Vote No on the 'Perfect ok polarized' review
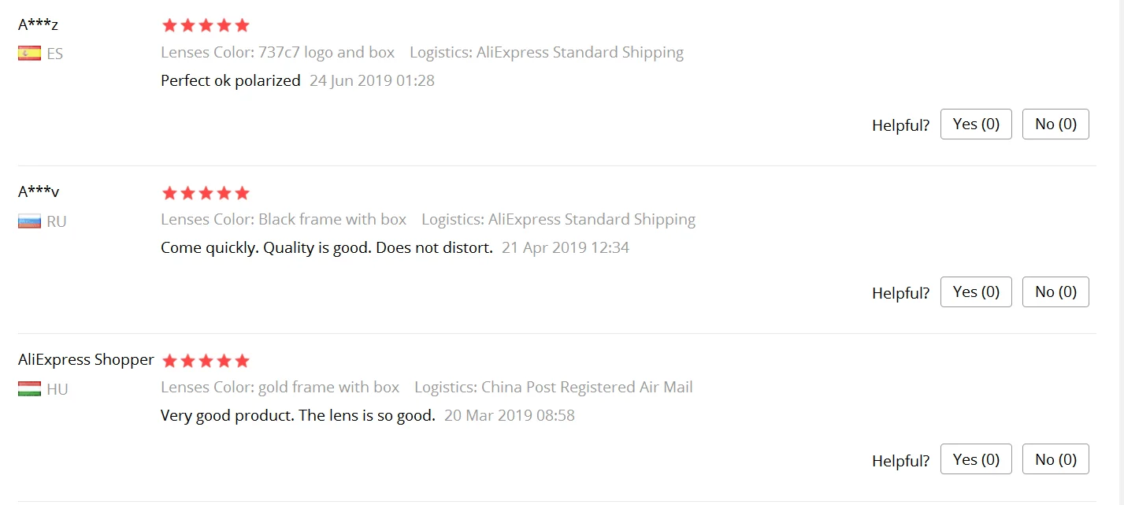The image size is (1124, 505). pos(1055,124)
